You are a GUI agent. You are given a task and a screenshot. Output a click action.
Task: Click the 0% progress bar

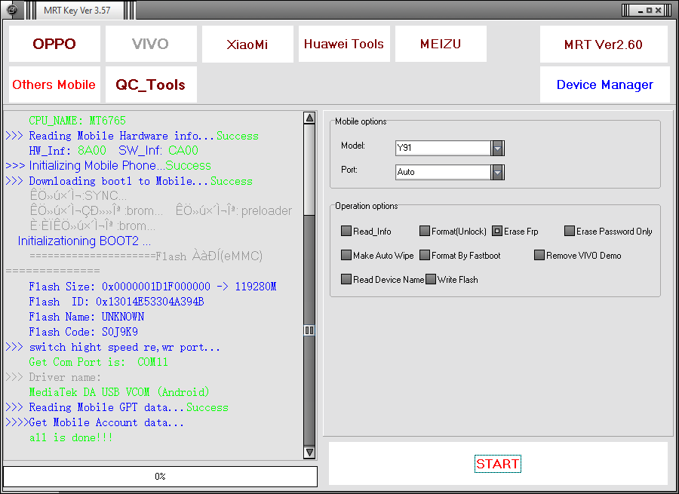coord(160,476)
